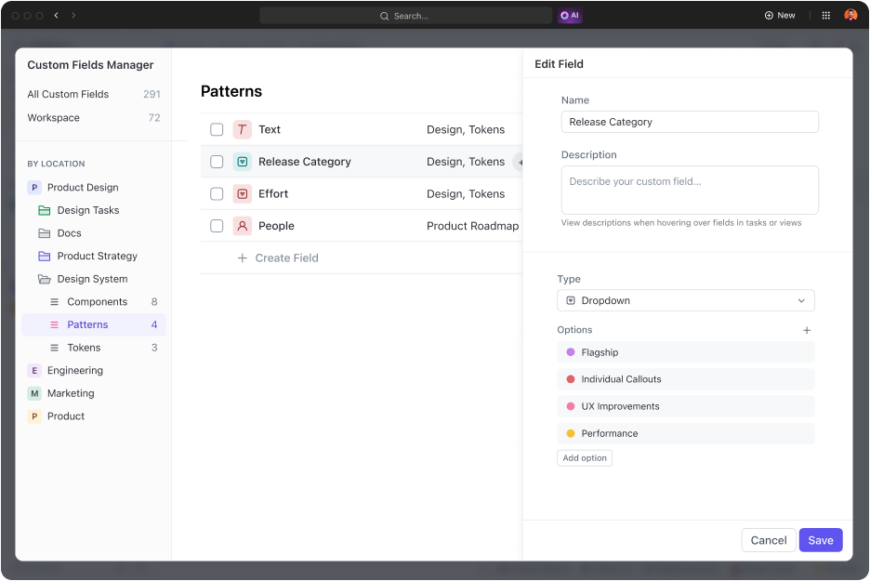Check the checkbox on the Text row
This screenshot has width=870, height=581.
tap(217, 129)
